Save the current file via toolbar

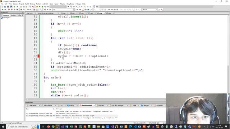click(x=8, y=6)
